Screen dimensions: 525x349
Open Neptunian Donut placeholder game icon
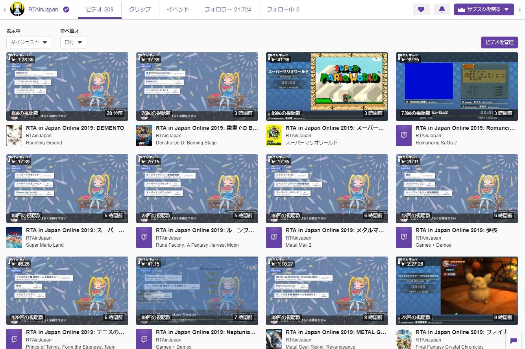pyautogui.click(x=144, y=339)
